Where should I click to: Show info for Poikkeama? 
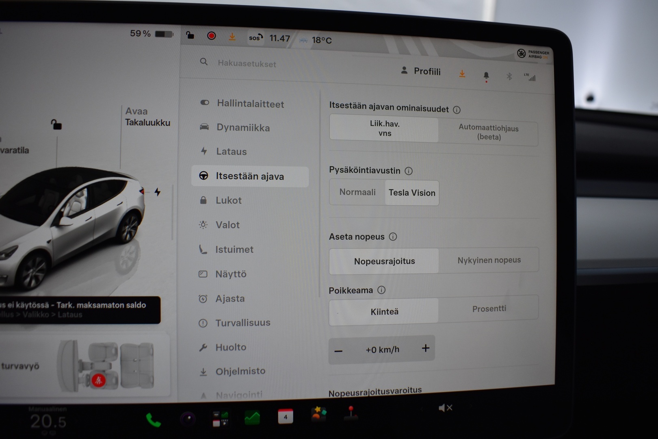(x=381, y=290)
